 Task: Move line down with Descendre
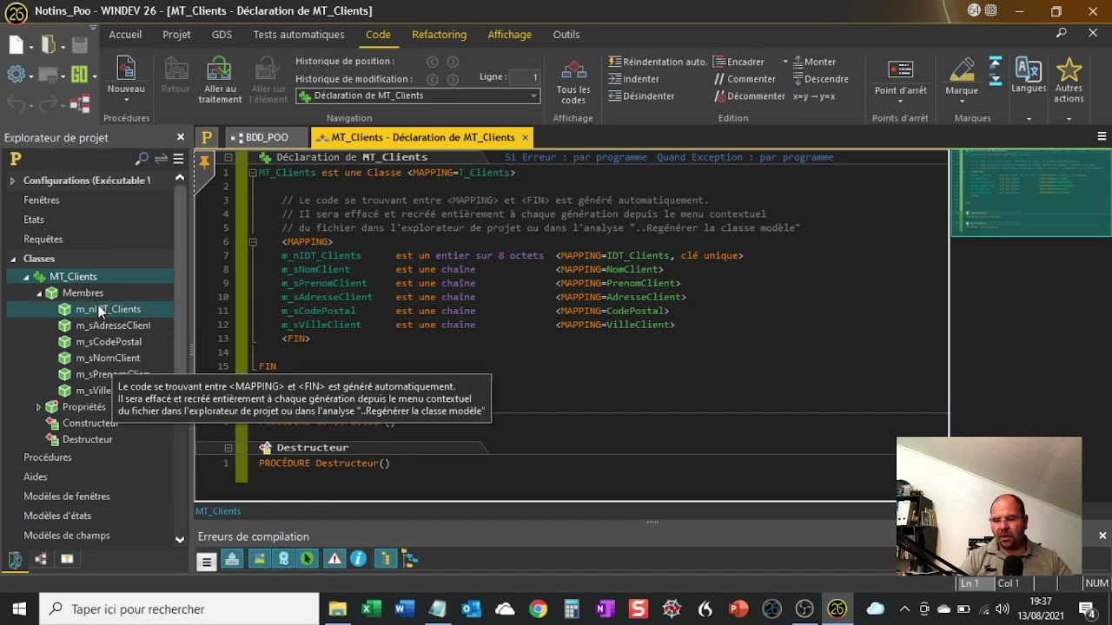[x=820, y=79]
